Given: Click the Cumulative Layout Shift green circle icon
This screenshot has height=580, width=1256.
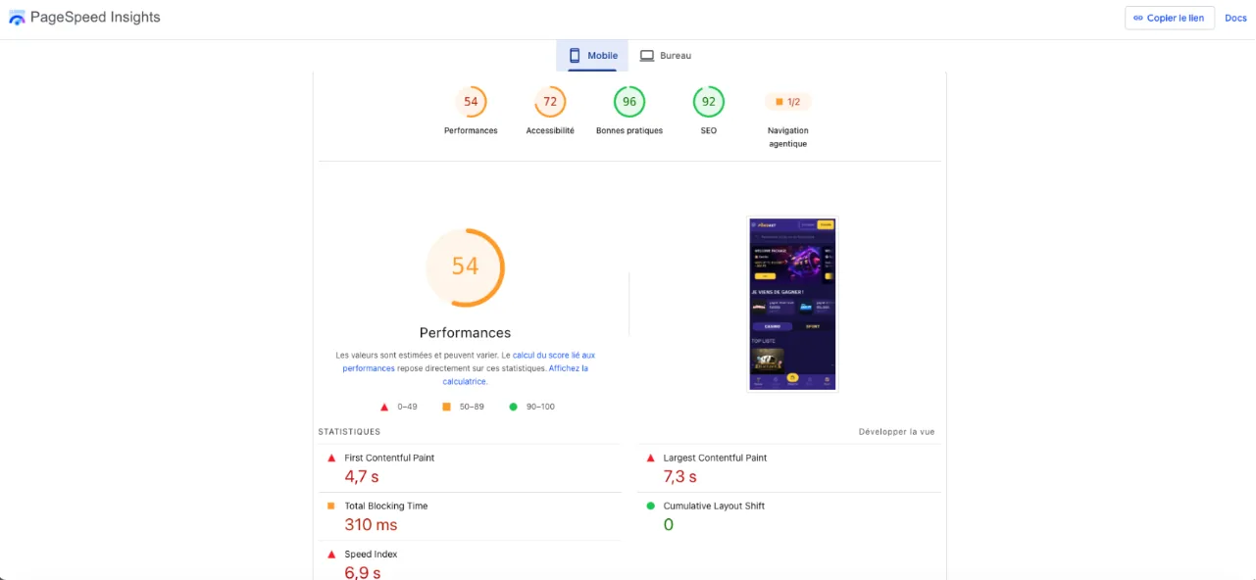Looking at the screenshot, I should pyautogui.click(x=650, y=506).
